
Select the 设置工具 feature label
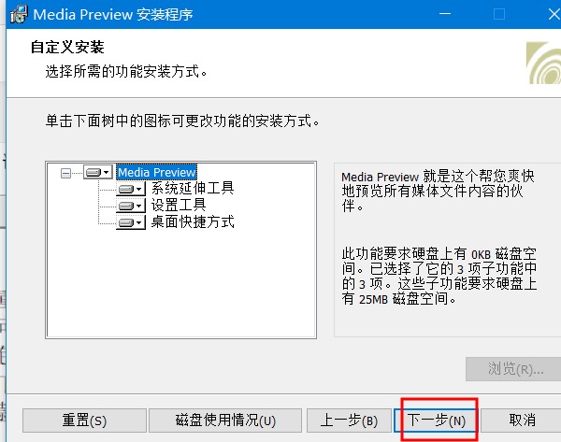click(179, 205)
